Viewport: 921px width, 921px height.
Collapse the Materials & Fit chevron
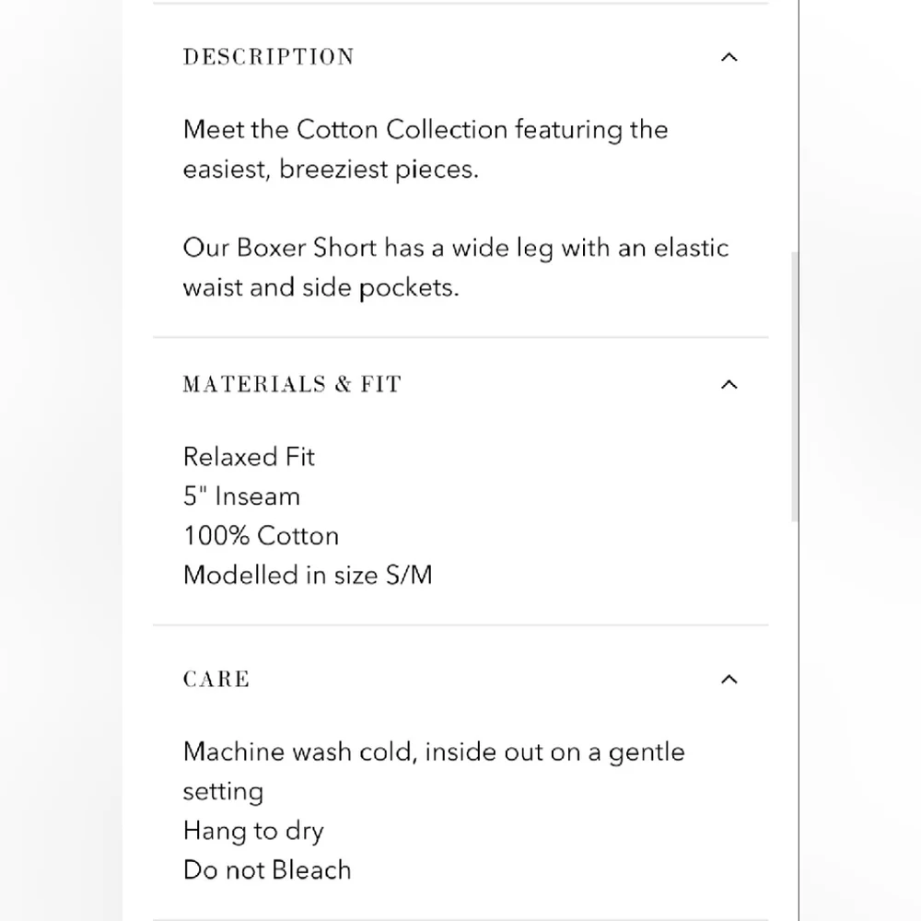tap(729, 384)
